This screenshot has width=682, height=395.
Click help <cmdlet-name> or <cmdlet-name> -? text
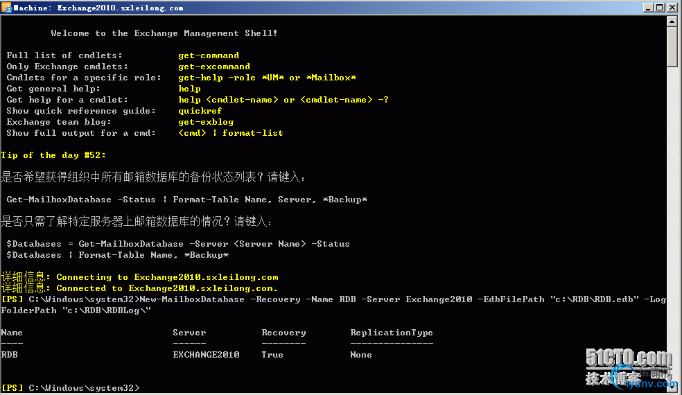pyautogui.click(x=283, y=100)
